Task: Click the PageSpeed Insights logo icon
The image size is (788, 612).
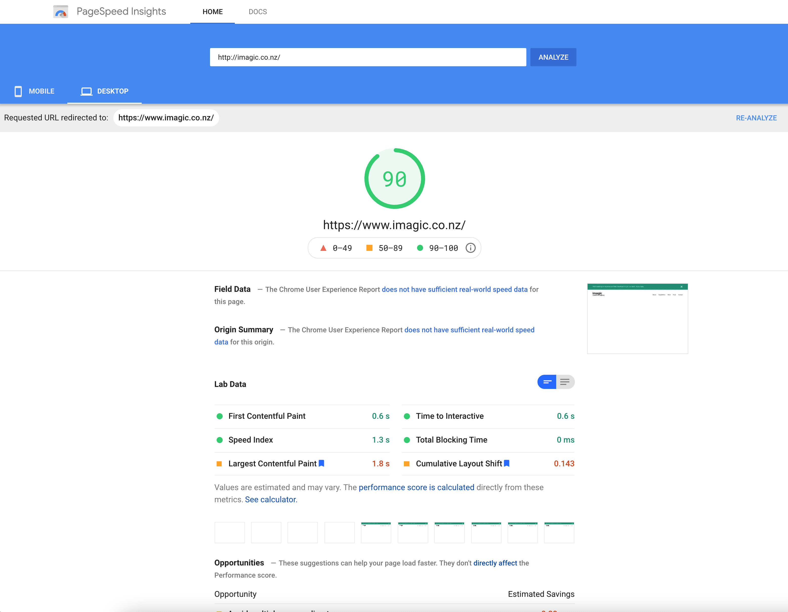Action: [61, 12]
